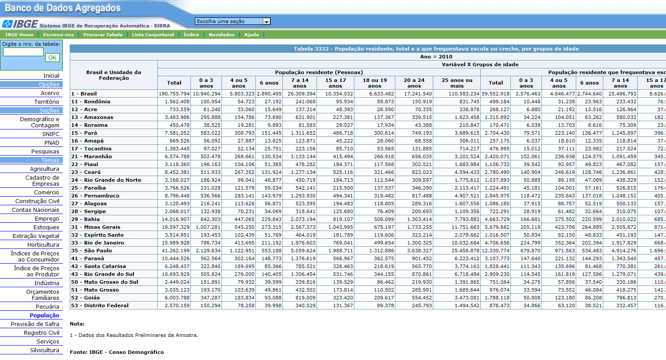Select Previsão de Safra theme
This screenshot has height=360, width=666.
coord(35,324)
